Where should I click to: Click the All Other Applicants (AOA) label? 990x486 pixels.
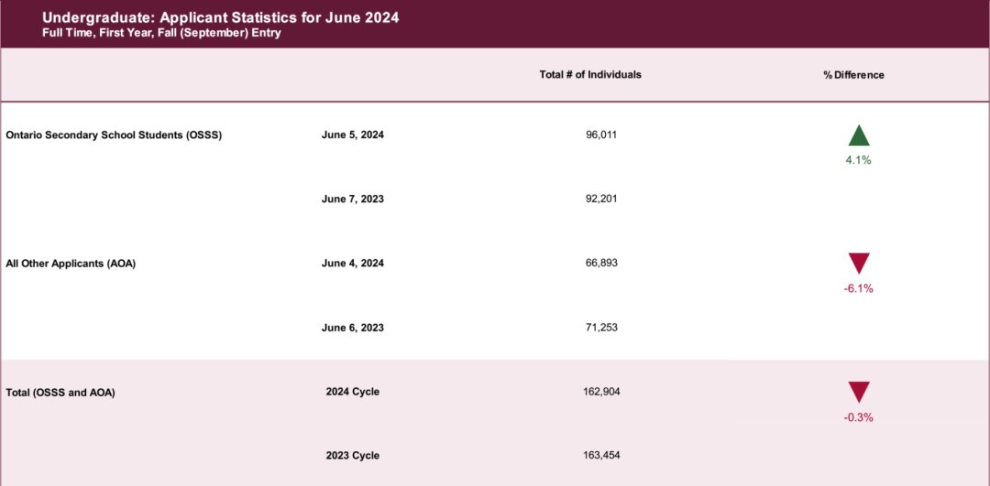(71, 265)
